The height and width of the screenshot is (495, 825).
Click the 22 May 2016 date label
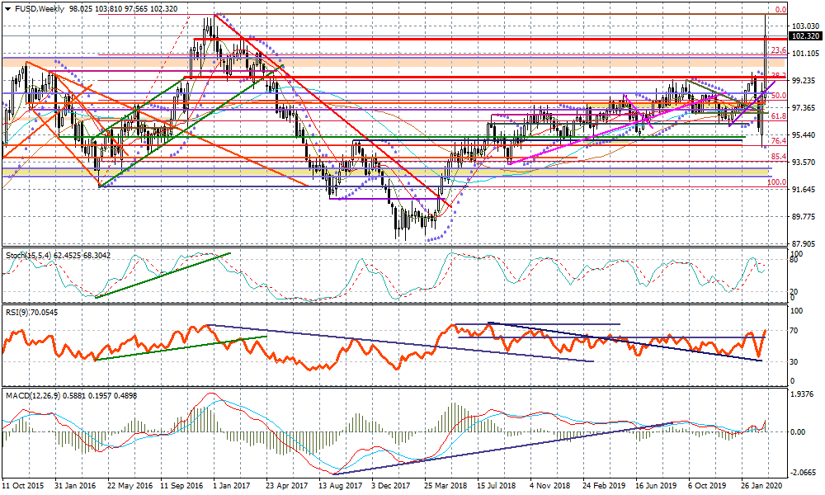click(x=130, y=486)
